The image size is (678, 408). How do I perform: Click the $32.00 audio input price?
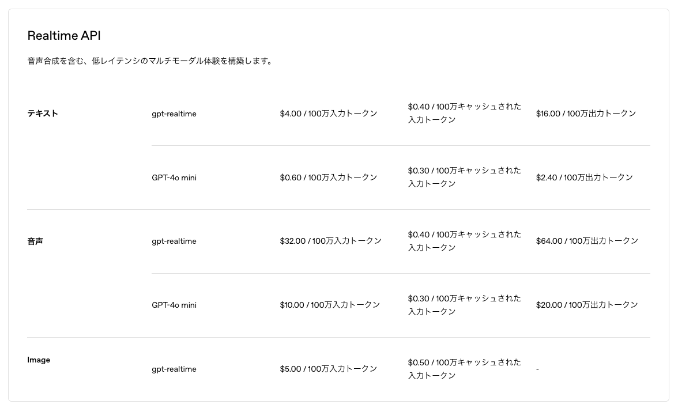[x=331, y=241]
